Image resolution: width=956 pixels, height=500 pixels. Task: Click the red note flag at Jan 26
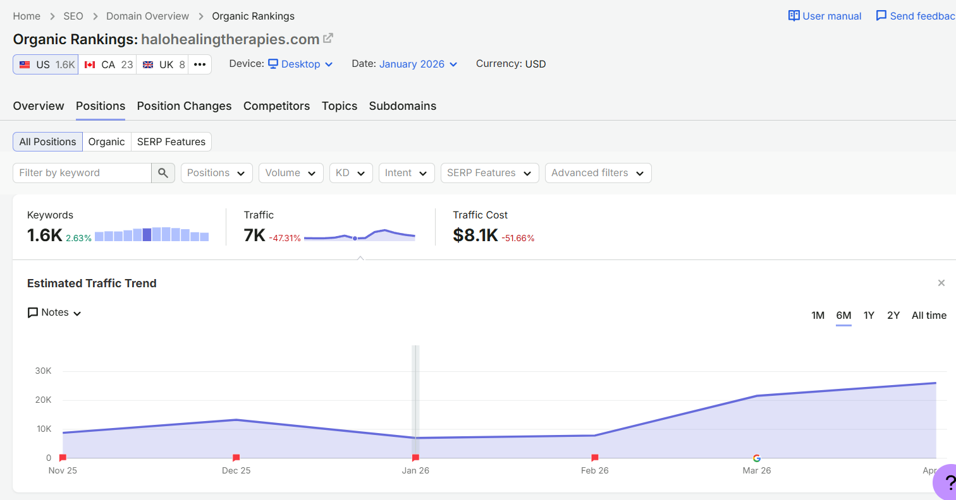(415, 458)
